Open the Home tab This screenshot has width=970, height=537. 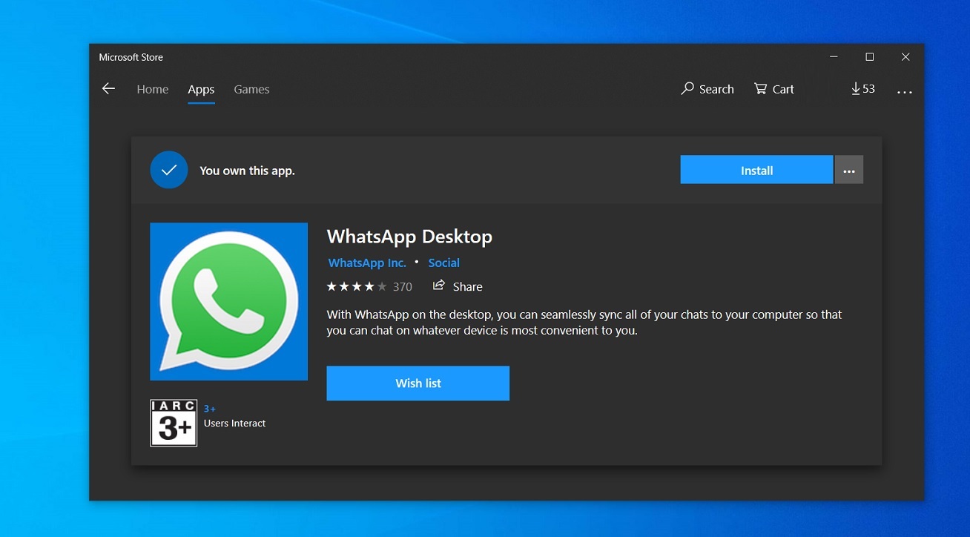coord(153,89)
